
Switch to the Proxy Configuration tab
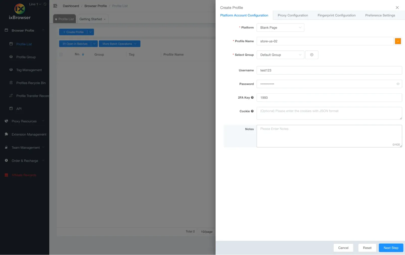[x=293, y=15]
